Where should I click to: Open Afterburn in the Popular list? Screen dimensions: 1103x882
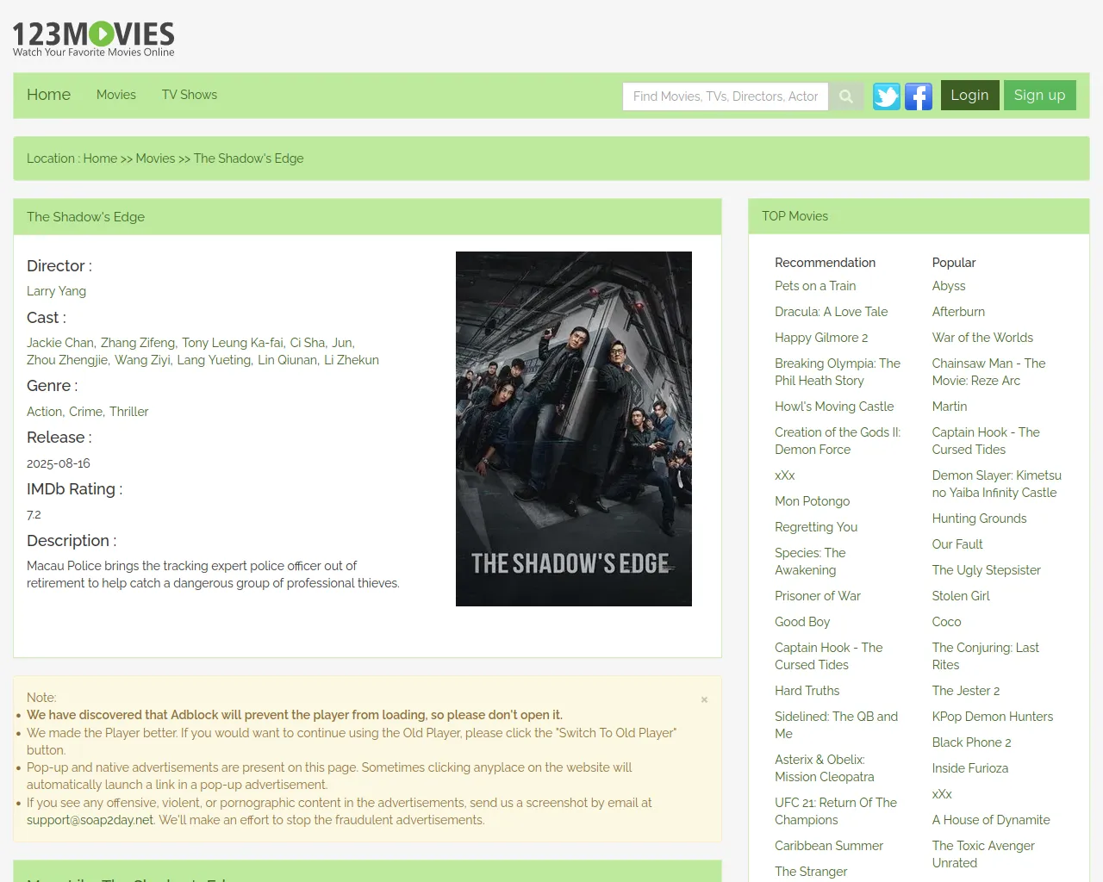tap(958, 312)
